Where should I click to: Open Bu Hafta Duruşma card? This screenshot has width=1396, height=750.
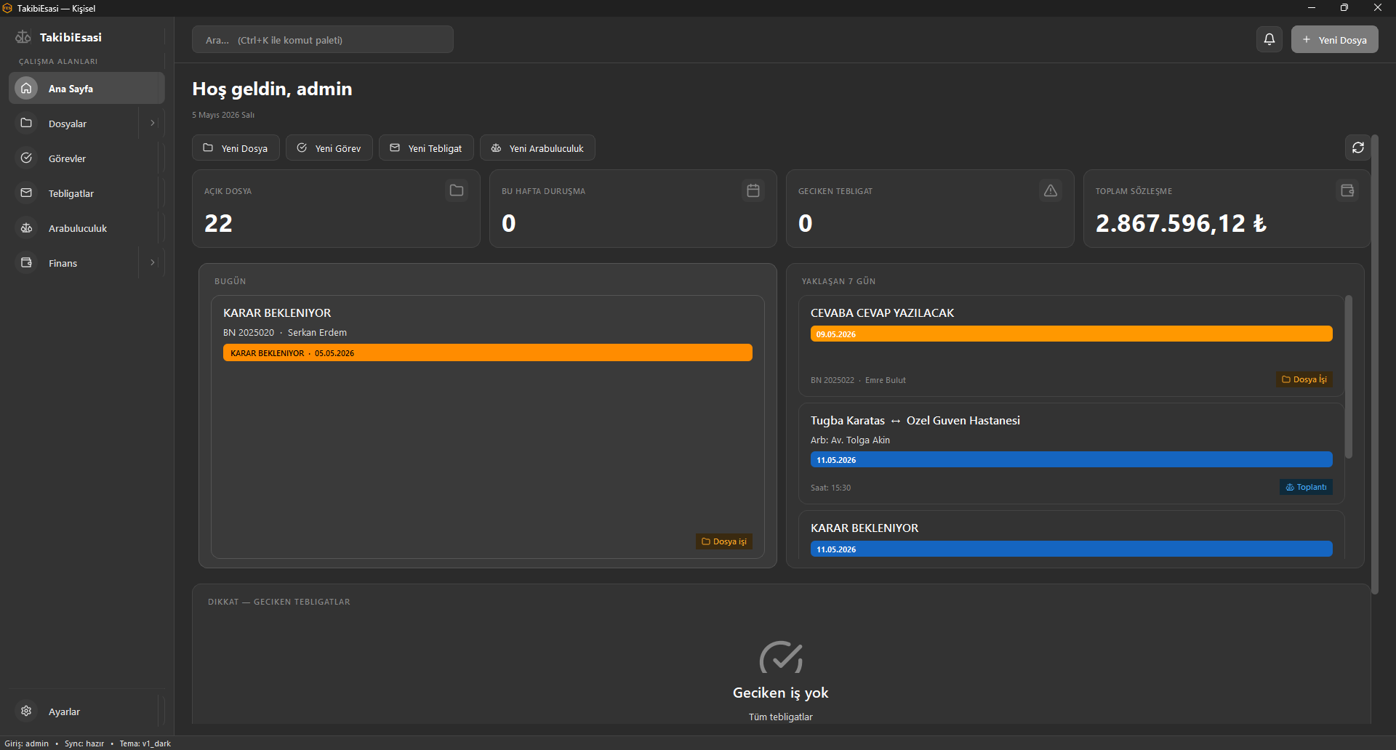[633, 209]
